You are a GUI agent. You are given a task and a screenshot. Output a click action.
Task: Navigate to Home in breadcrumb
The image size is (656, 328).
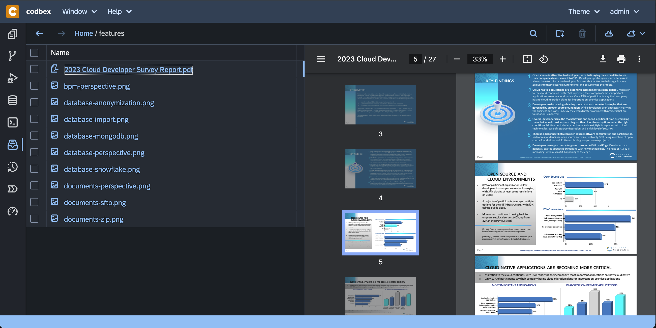(83, 33)
